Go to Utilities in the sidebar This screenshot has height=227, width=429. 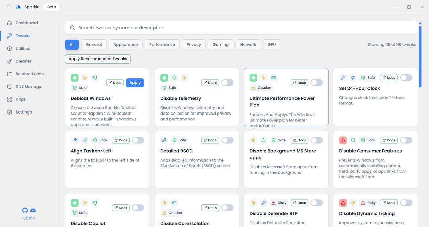click(x=23, y=49)
